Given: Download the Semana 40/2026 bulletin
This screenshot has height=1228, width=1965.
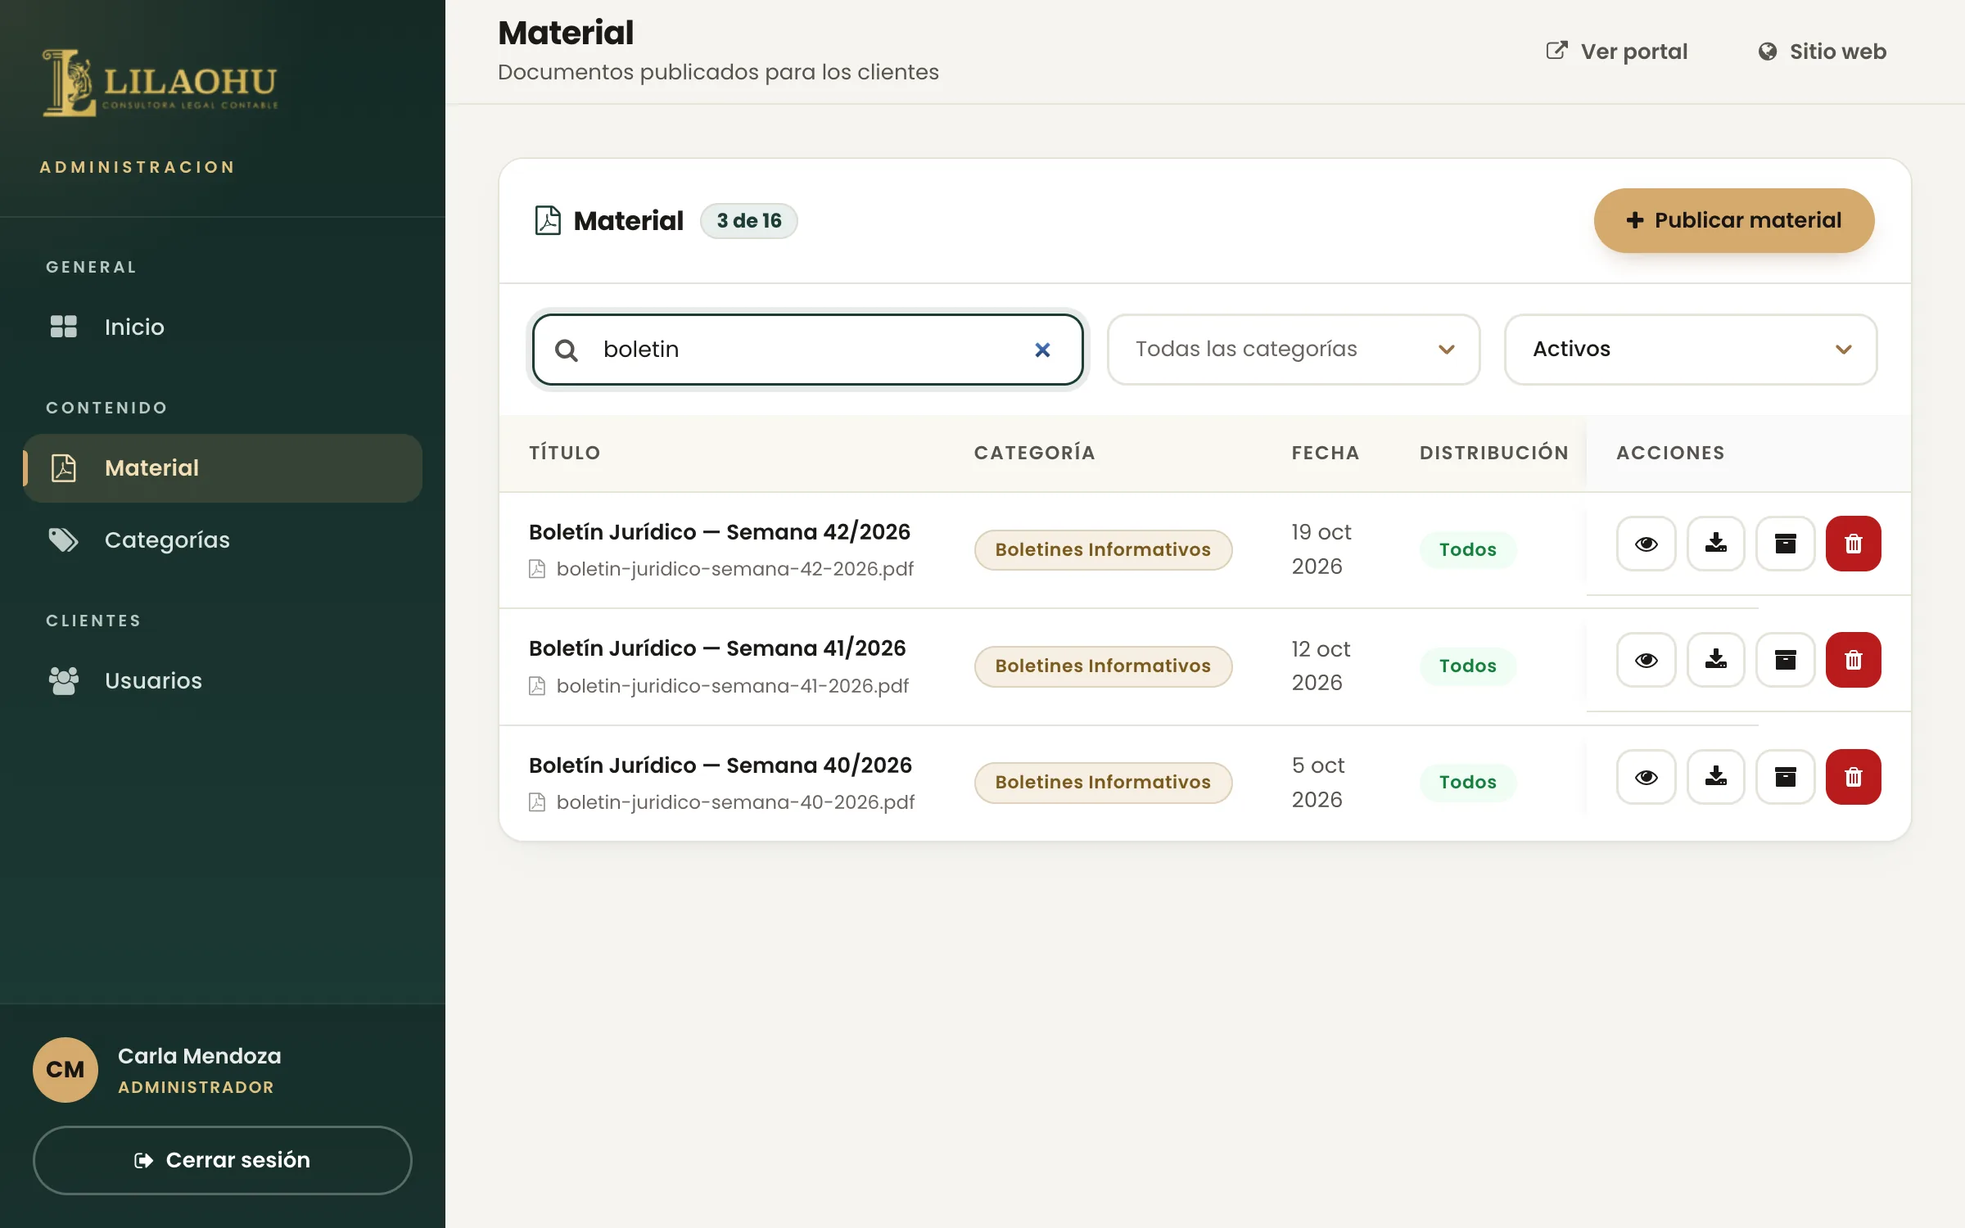Looking at the screenshot, I should [x=1715, y=777].
